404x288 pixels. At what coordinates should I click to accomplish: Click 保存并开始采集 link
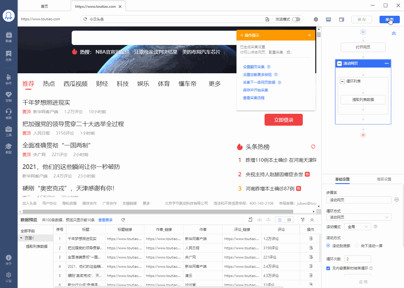point(256,90)
